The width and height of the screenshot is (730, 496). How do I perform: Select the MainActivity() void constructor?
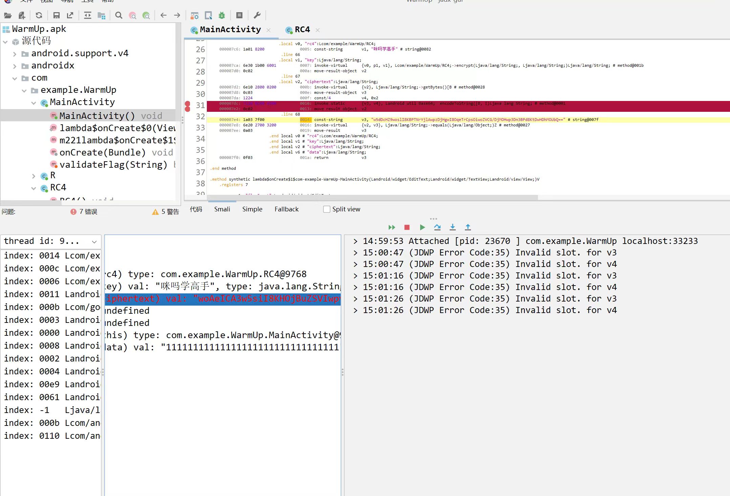pyautogui.click(x=106, y=116)
